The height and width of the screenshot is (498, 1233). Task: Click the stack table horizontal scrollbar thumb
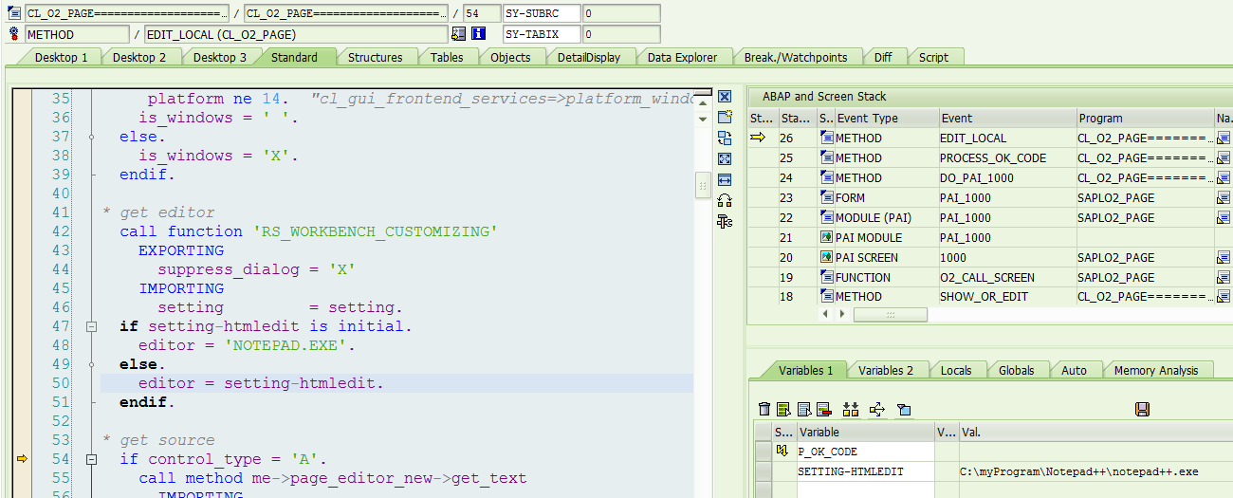[891, 314]
